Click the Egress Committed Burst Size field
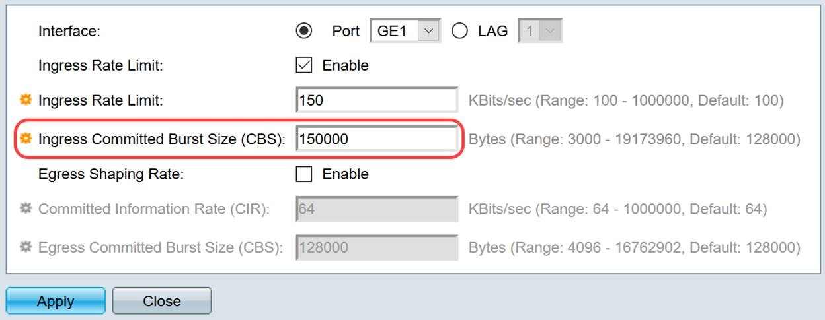The width and height of the screenshot is (825, 320). point(376,248)
